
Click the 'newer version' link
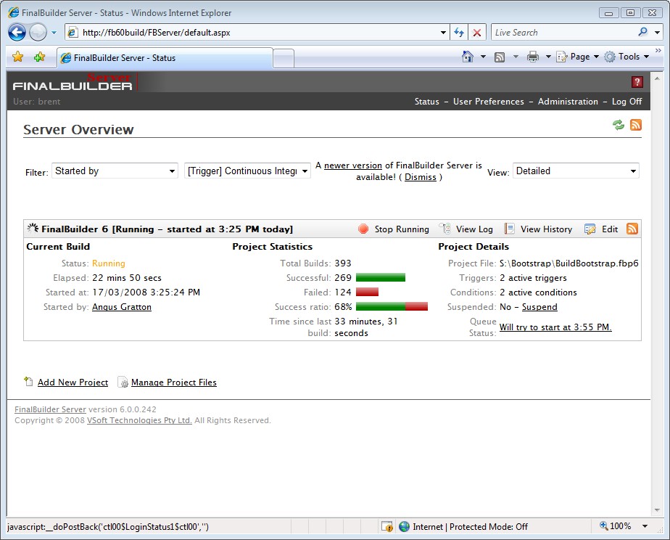pos(353,165)
